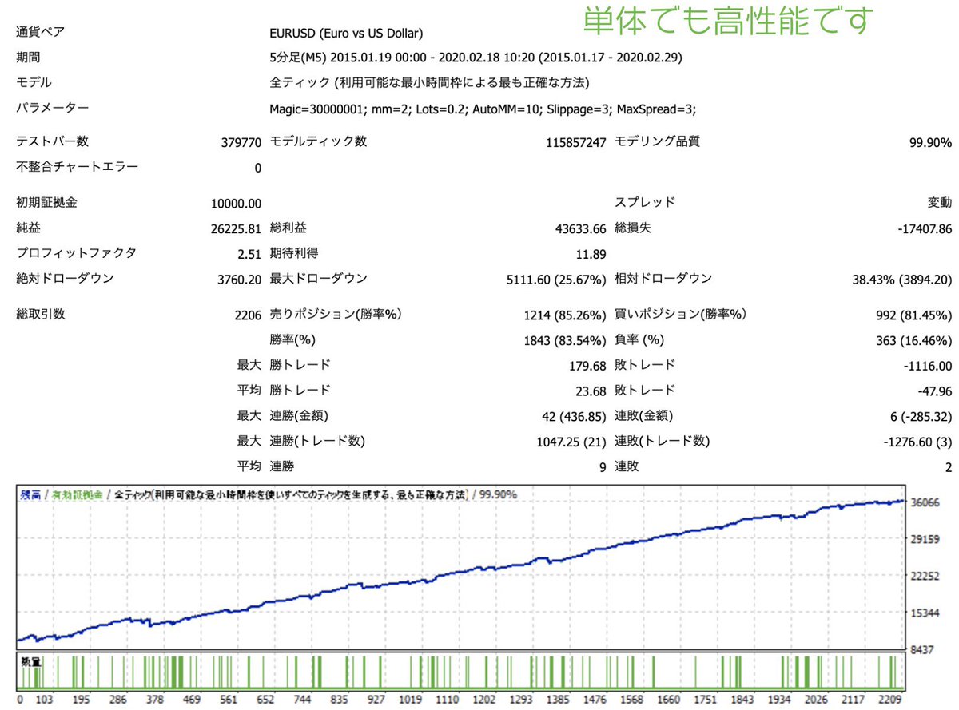Select the -17407.86 gross loss value
Screen dimensions: 959x710
[x=925, y=229]
